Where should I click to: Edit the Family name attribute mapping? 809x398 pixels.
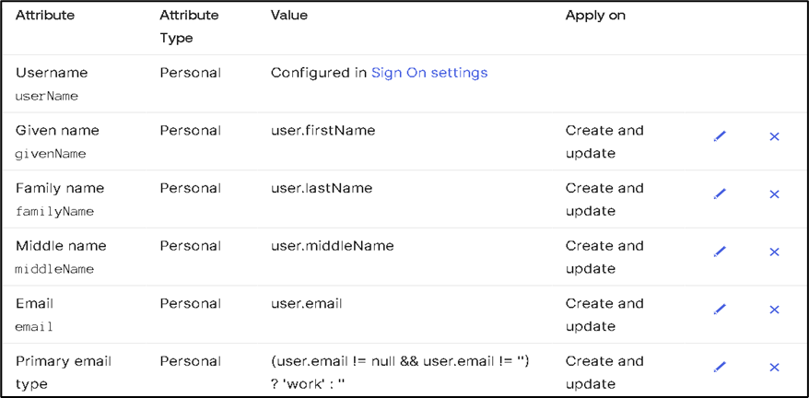(x=720, y=194)
